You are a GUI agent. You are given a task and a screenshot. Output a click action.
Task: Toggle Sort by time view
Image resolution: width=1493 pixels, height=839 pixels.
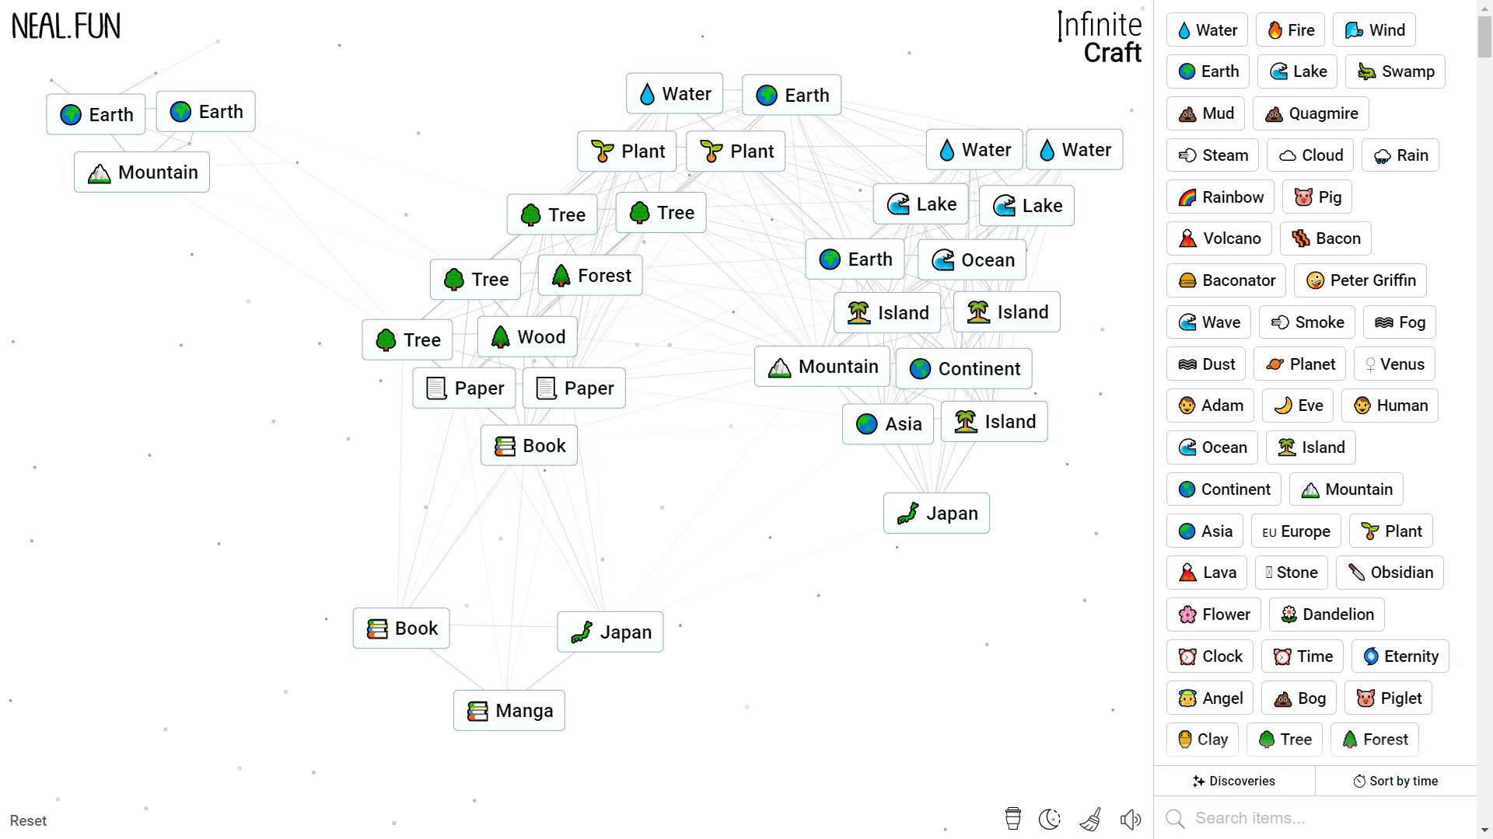[x=1391, y=781]
